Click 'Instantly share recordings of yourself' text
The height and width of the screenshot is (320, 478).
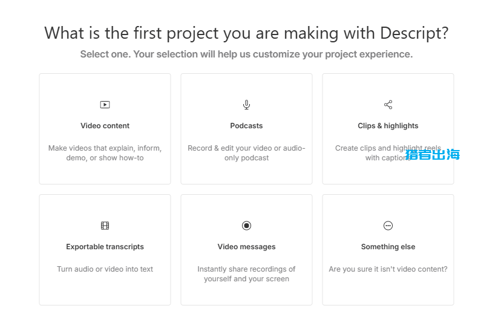(x=246, y=273)
